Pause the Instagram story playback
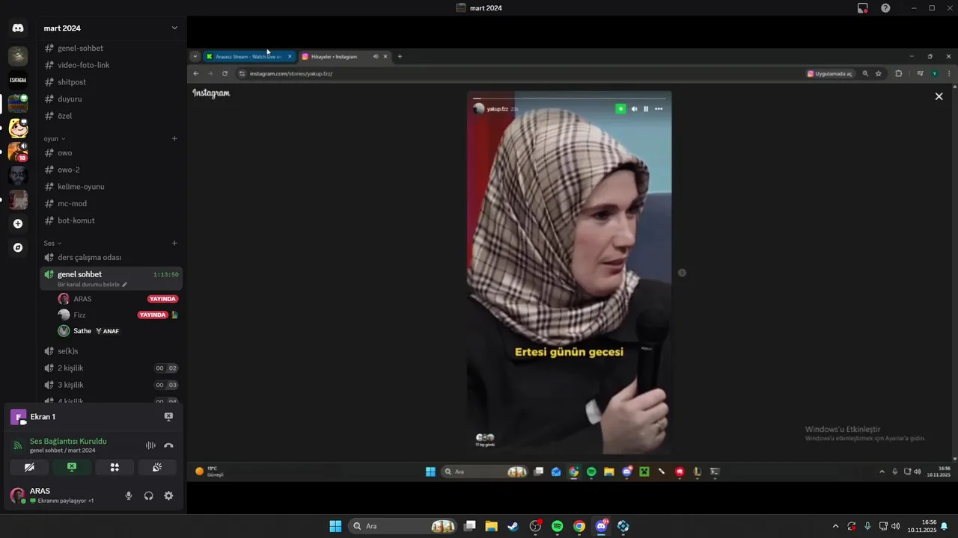The image size is (958, 538). [646, 109]
